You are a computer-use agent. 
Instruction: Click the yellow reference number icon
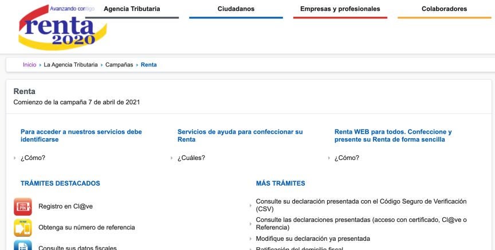pos(23,228)
